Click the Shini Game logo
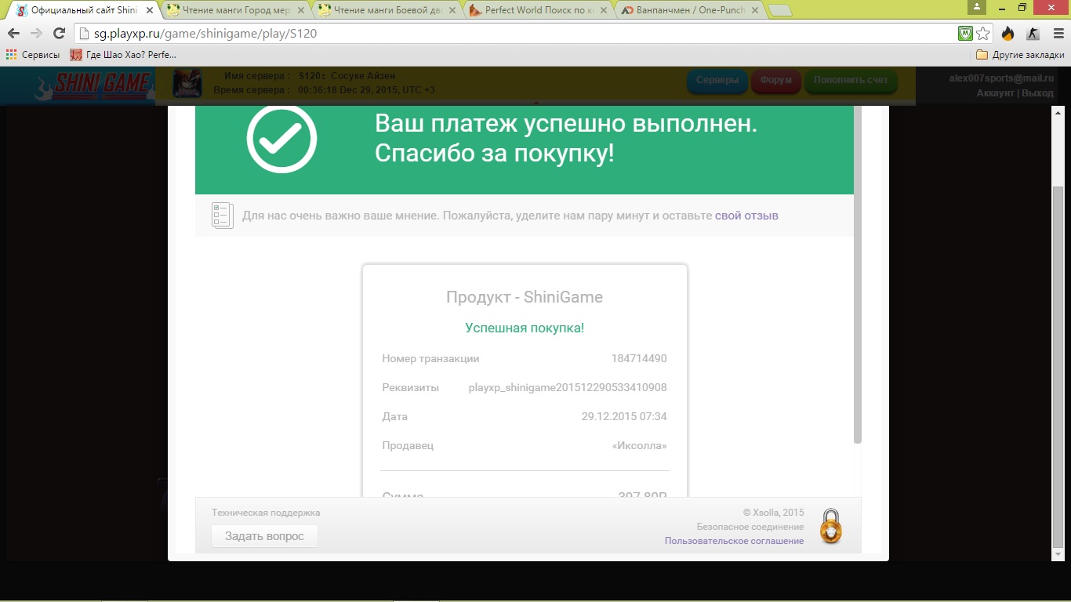The width and height of the screenshot is (1071, 602). tap(93, 85)
